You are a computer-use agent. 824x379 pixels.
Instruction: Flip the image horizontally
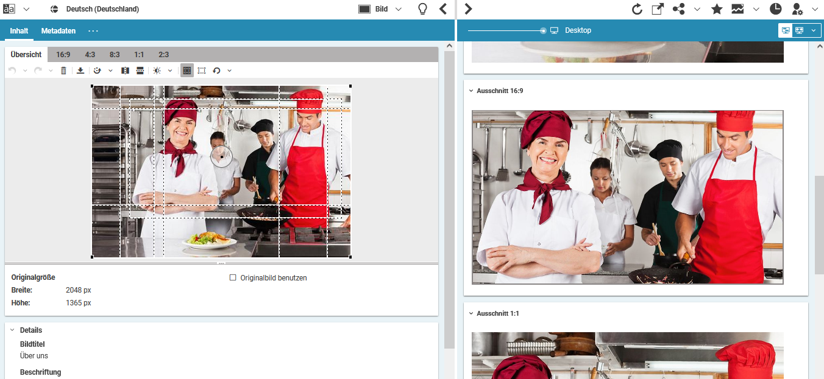click(125, 71)
